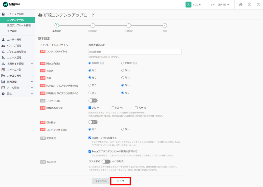
Task: Click the キャンセル button
Action: coord(101,181)
